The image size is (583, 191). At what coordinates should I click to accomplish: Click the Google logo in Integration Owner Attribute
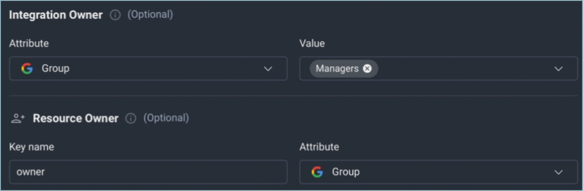[27, 69]
